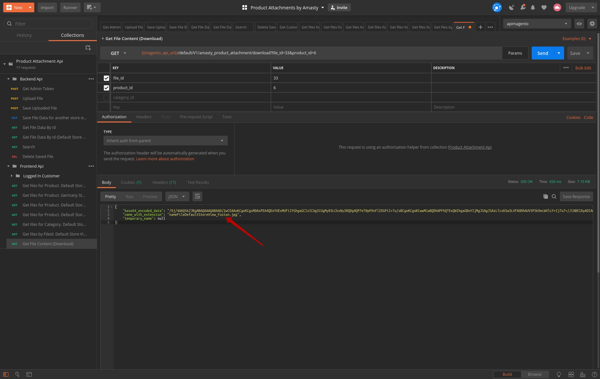The image size is (600, 379).
Task: Open the Learn more about authorization link
Action: pyautogui.click(x=165, y=159)
